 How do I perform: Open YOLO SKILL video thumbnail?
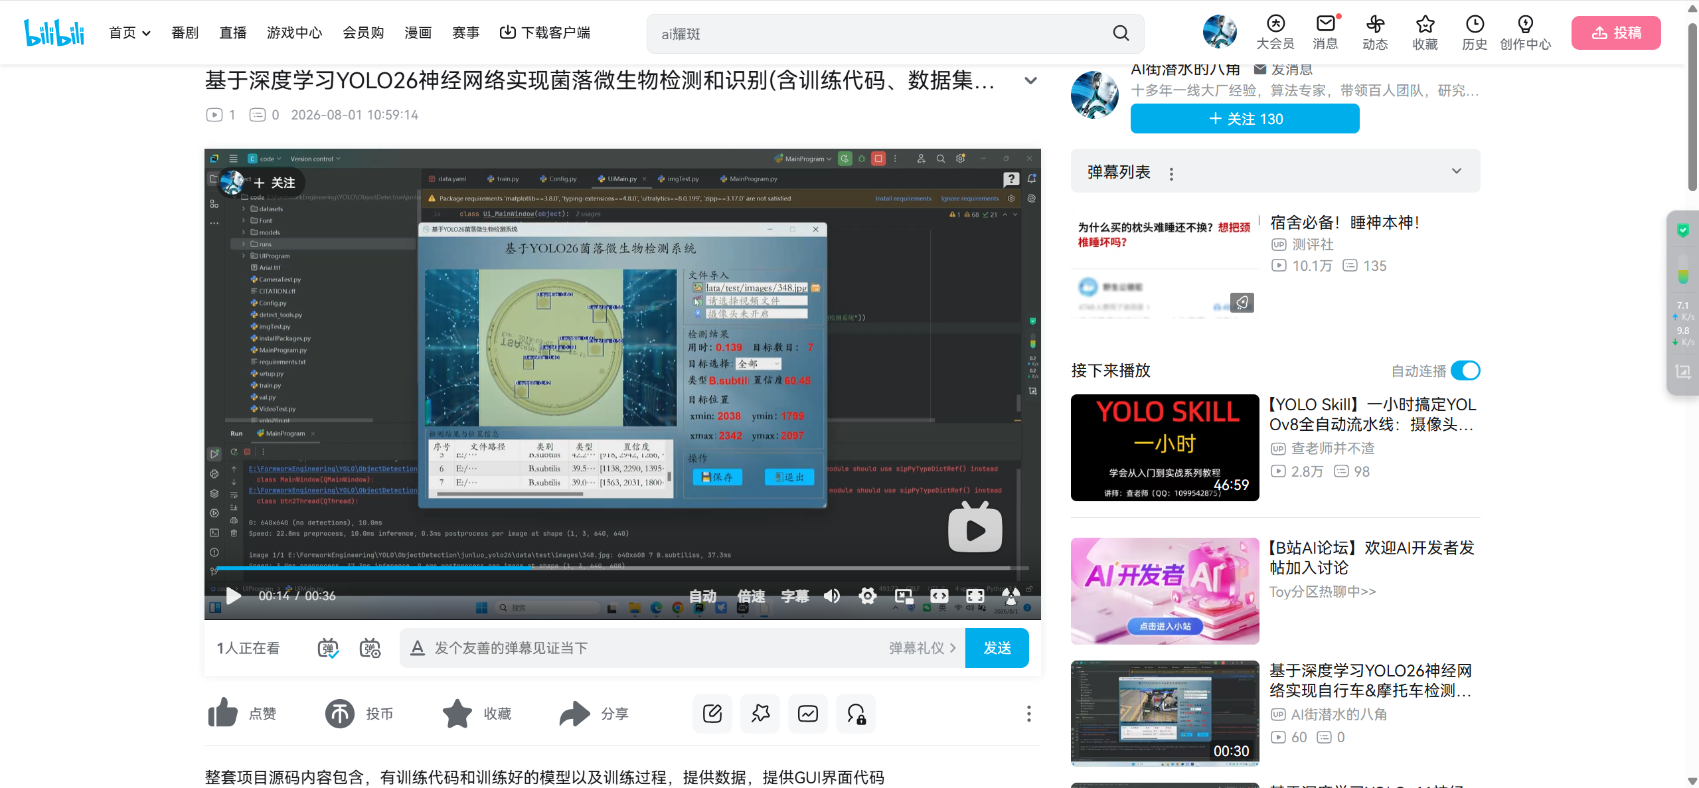(x=1165, y=447)
